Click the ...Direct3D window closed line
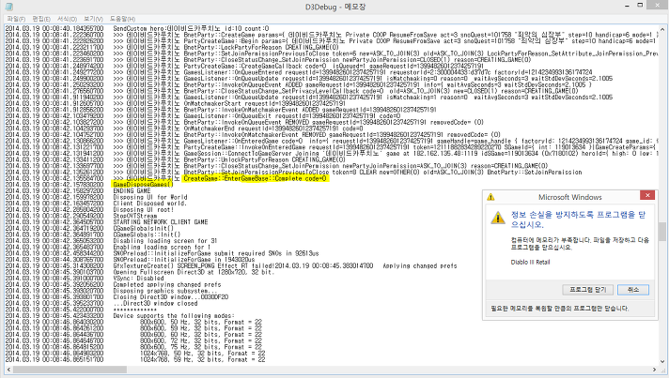Screen dimensions: 669x378 (155, 304)
